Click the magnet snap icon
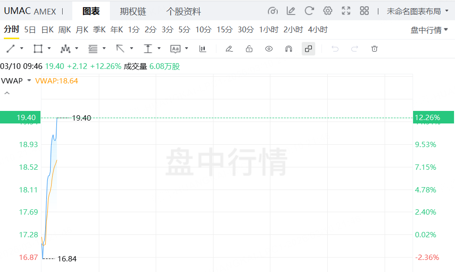The image size is (455, 272). 288,49
